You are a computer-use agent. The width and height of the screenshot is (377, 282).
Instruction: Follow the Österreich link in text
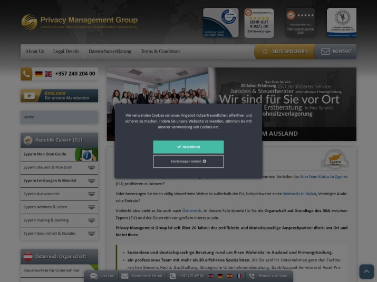click(x=191, y=211)
